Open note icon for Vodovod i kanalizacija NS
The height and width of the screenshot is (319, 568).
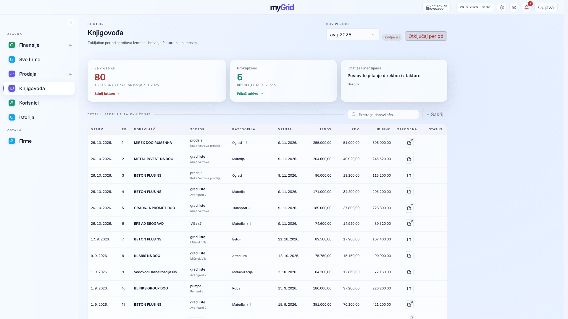pos(409,272)
